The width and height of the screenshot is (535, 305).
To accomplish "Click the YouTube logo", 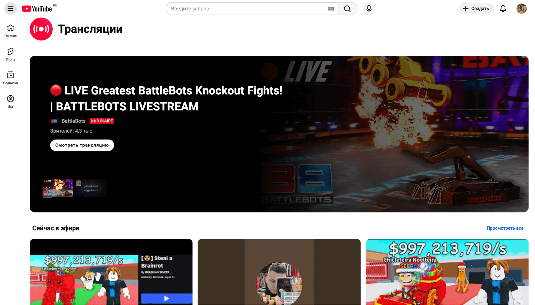I will pos(37,9).
